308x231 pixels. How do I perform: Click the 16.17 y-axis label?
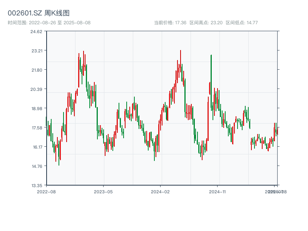tap(37, 147)
